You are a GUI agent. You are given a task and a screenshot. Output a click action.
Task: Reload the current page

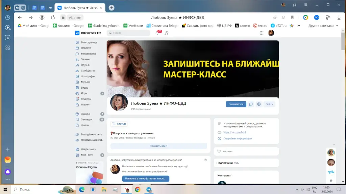coord(53,18)
